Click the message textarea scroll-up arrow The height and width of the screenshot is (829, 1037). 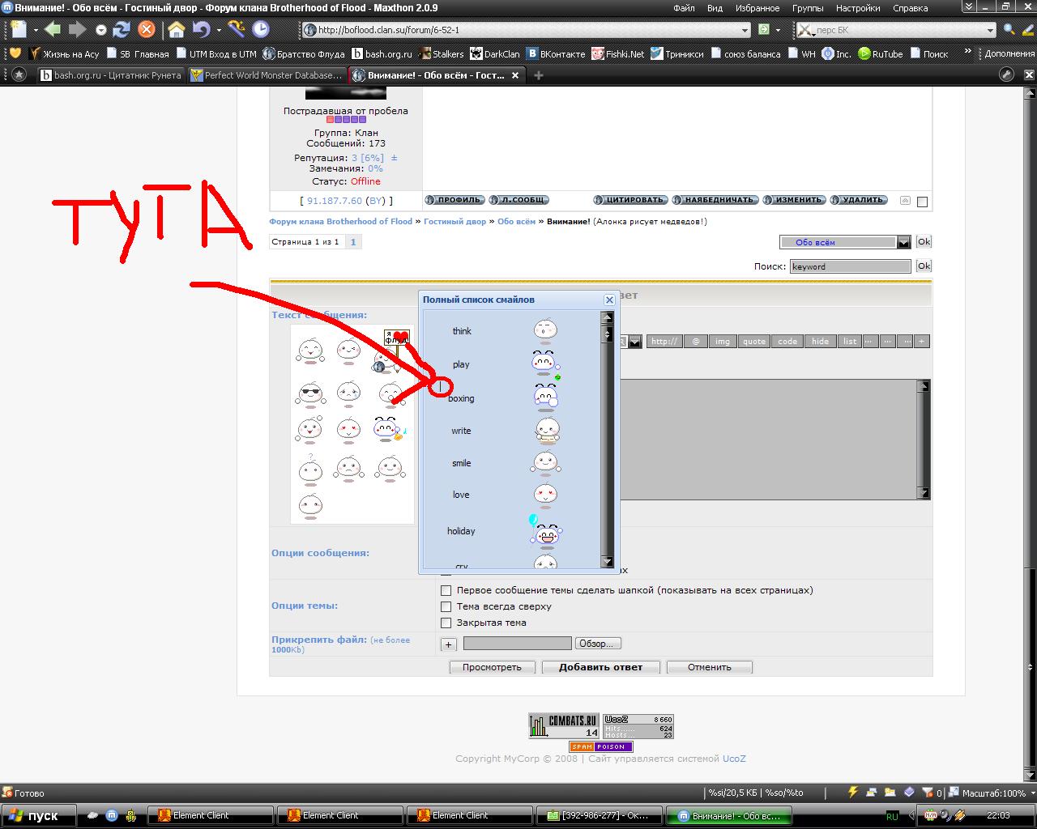(x=924, y=387)
